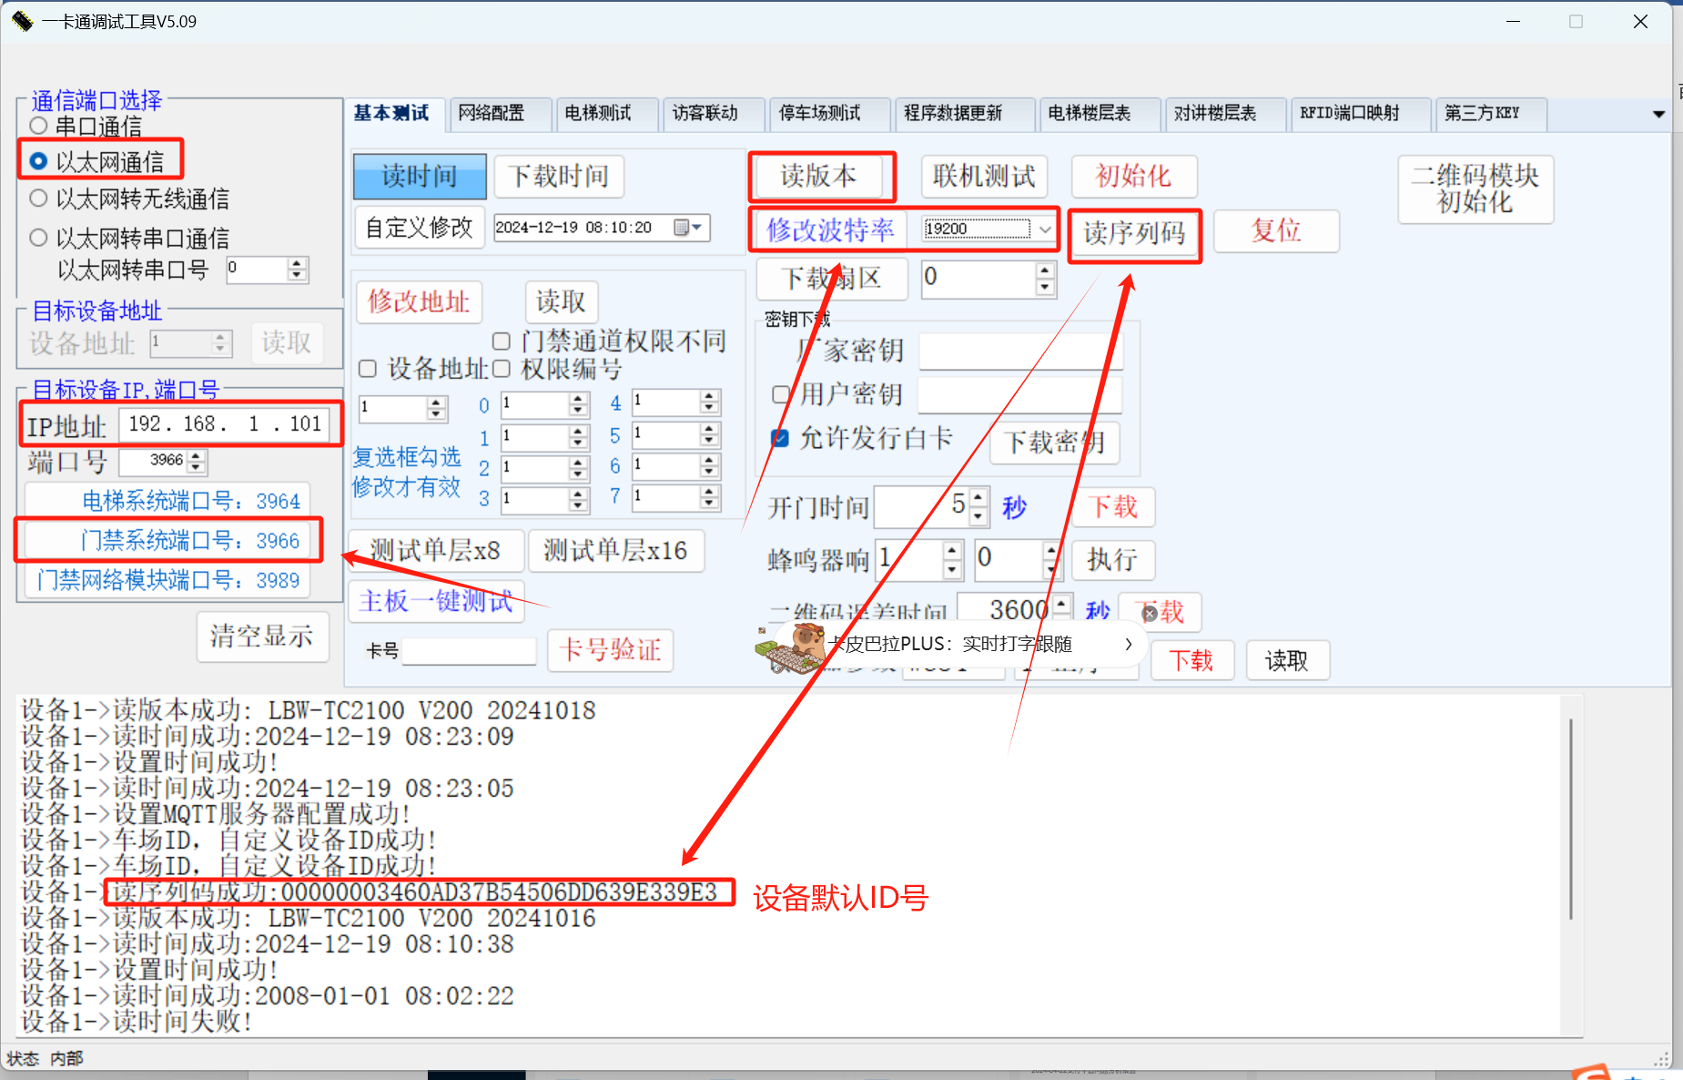The width and height of the screenshot is (1683, 1080).
Task: Decrease the 下载扇区 number spinner
Action: [x=1045, y=288]
